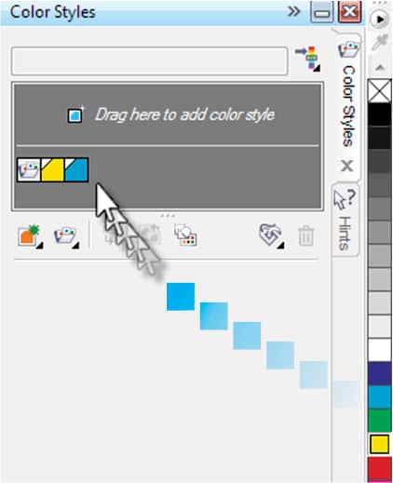Click the palette flyout arrow button
This screenshot has width=393, height=483.
click(x=379, y=20)
